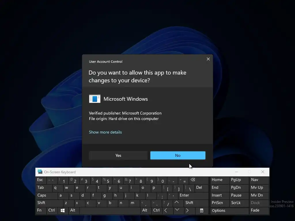Close the User Account Control dialog

coord(208,59)
